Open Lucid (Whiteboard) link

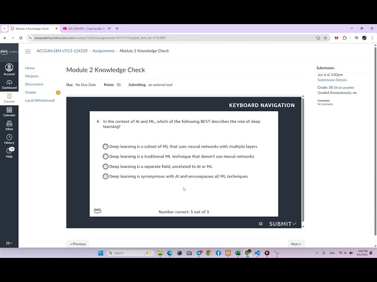tap(40, 100)
